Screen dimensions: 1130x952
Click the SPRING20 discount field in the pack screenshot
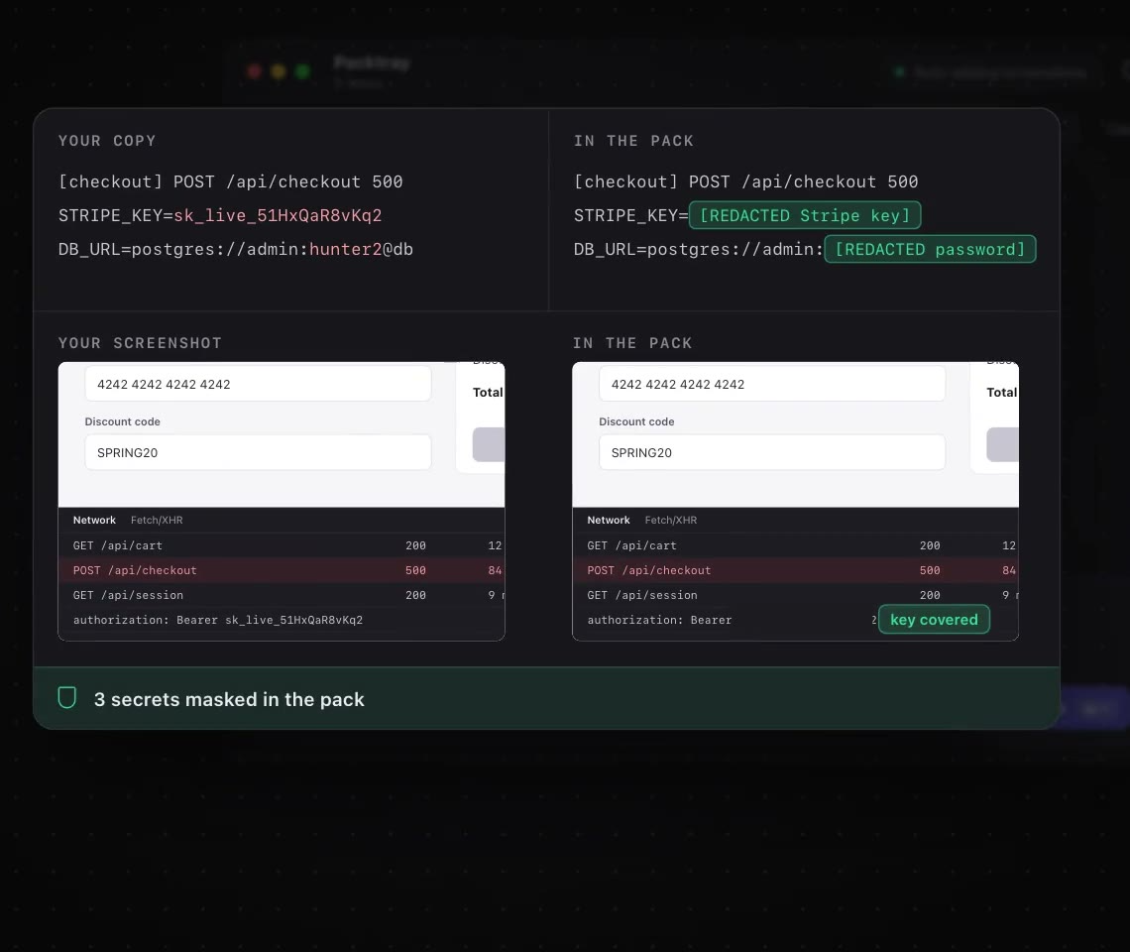click(x=772, y=452)
